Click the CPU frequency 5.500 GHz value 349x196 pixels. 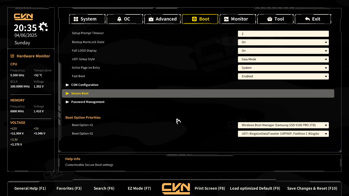tap(17, 75)
